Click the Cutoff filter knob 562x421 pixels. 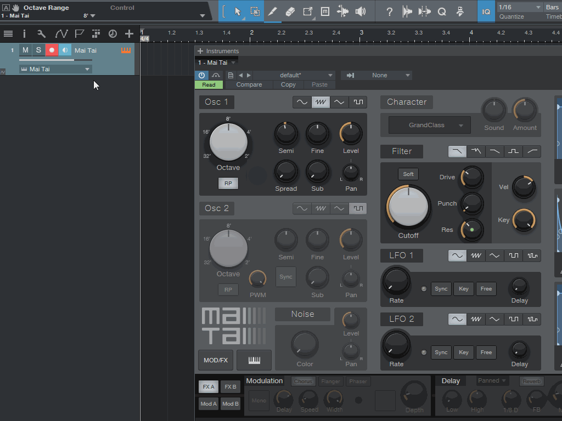tap(408, 207)
